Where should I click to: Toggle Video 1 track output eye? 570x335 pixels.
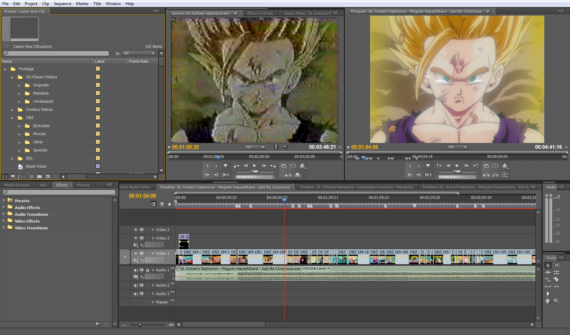click(x=136, y=253)
